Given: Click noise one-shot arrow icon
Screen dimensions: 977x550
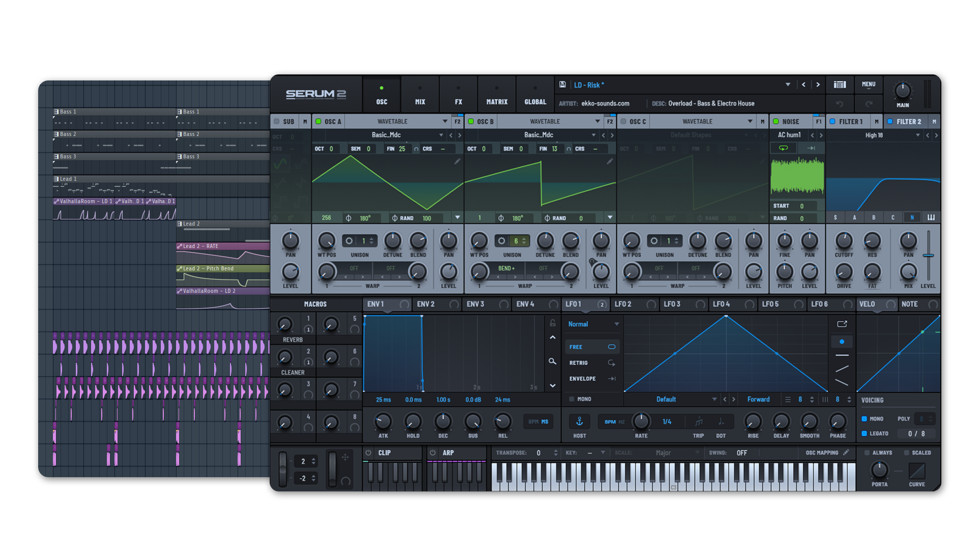Looking at the screenshot, I should 811,148.
